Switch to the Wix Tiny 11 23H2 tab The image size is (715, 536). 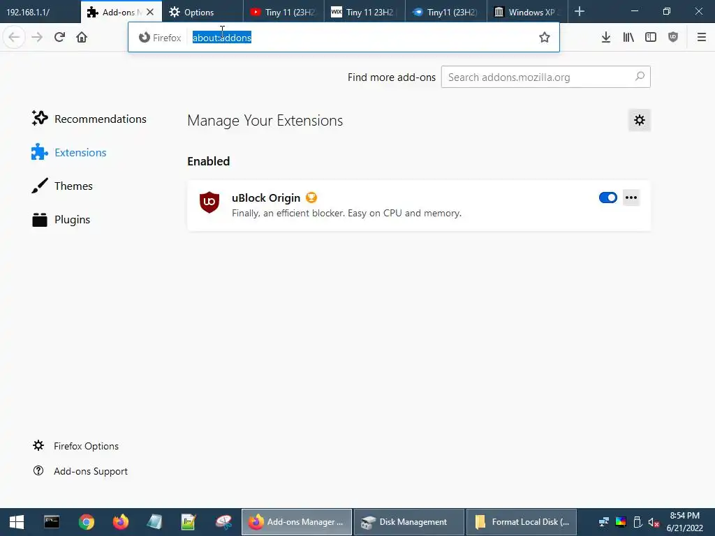[364, 12]
